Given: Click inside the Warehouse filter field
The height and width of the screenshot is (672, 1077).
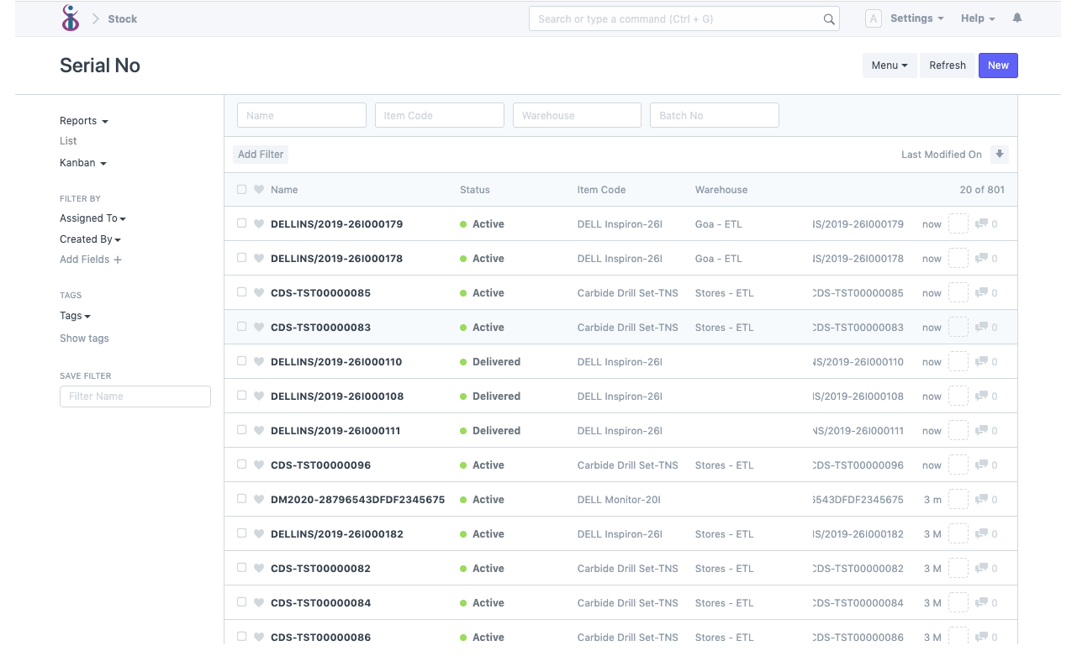Looking at the screenshot, I should [577, 115].
